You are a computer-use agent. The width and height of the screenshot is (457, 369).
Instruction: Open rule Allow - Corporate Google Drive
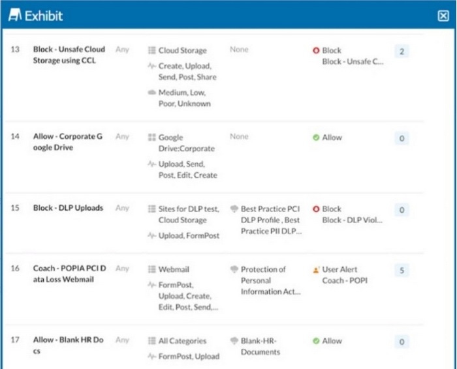pyautogui.click(x=68, y=142)
